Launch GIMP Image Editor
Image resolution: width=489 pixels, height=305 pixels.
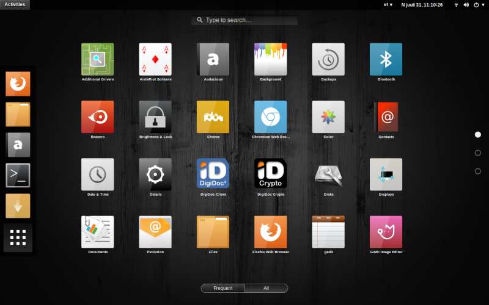386,232
